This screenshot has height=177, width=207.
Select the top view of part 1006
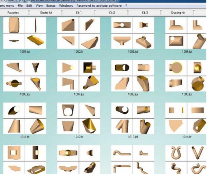14,84
